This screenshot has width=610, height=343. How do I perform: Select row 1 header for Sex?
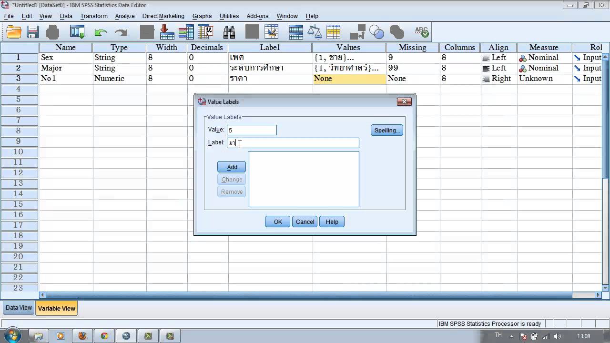pyautogui.click(x=19, y=58)
